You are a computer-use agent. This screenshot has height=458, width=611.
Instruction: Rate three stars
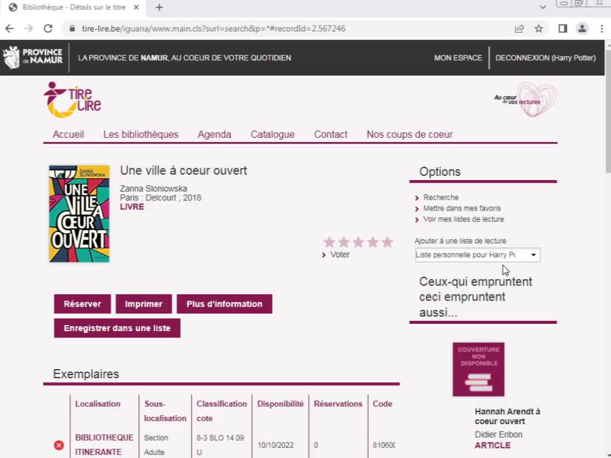pos(358,242)
